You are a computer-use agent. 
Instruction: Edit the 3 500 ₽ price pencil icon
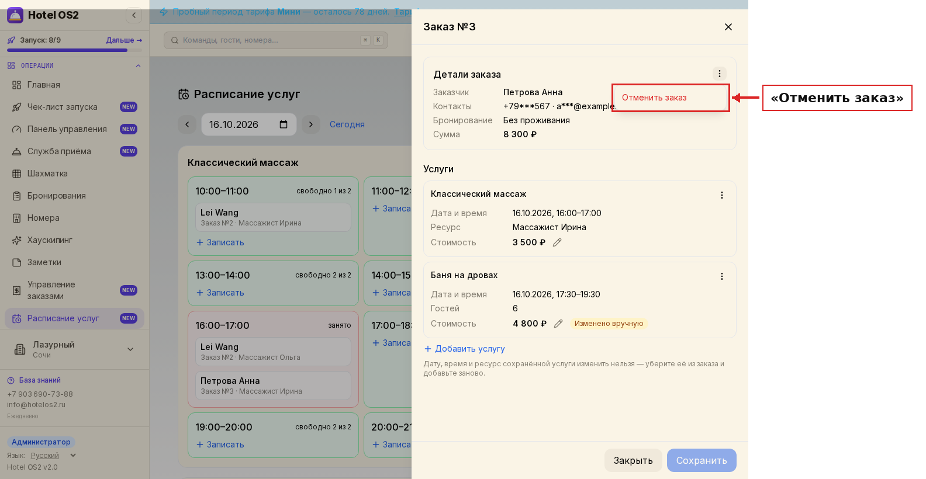coord(557,242)
